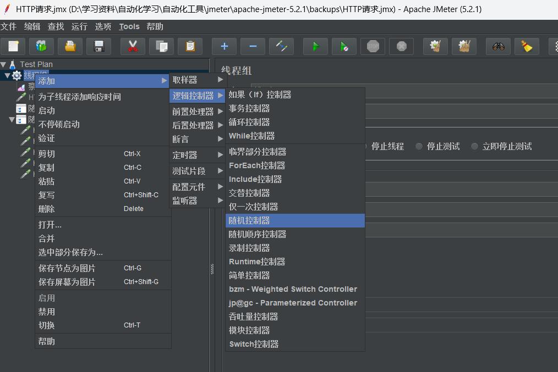Click the Save floppy disk icon
Image resolution: width=558 pixels, height=372 pixels.
[x=99, y=46]
